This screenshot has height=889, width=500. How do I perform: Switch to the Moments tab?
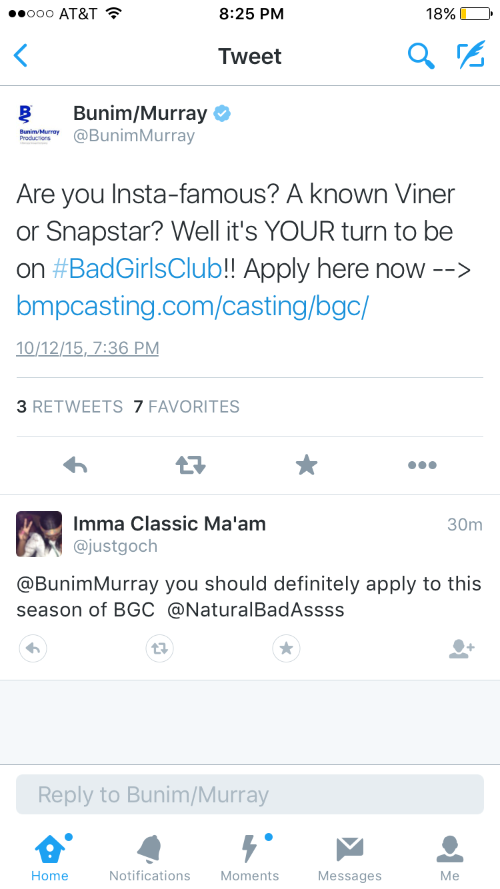click(x=250, y=858)
